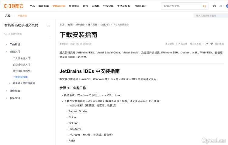Expand the 登录通义灵码插件端 arrow
The height and width of the screenshot is (145, 228).
coord(10,83)
